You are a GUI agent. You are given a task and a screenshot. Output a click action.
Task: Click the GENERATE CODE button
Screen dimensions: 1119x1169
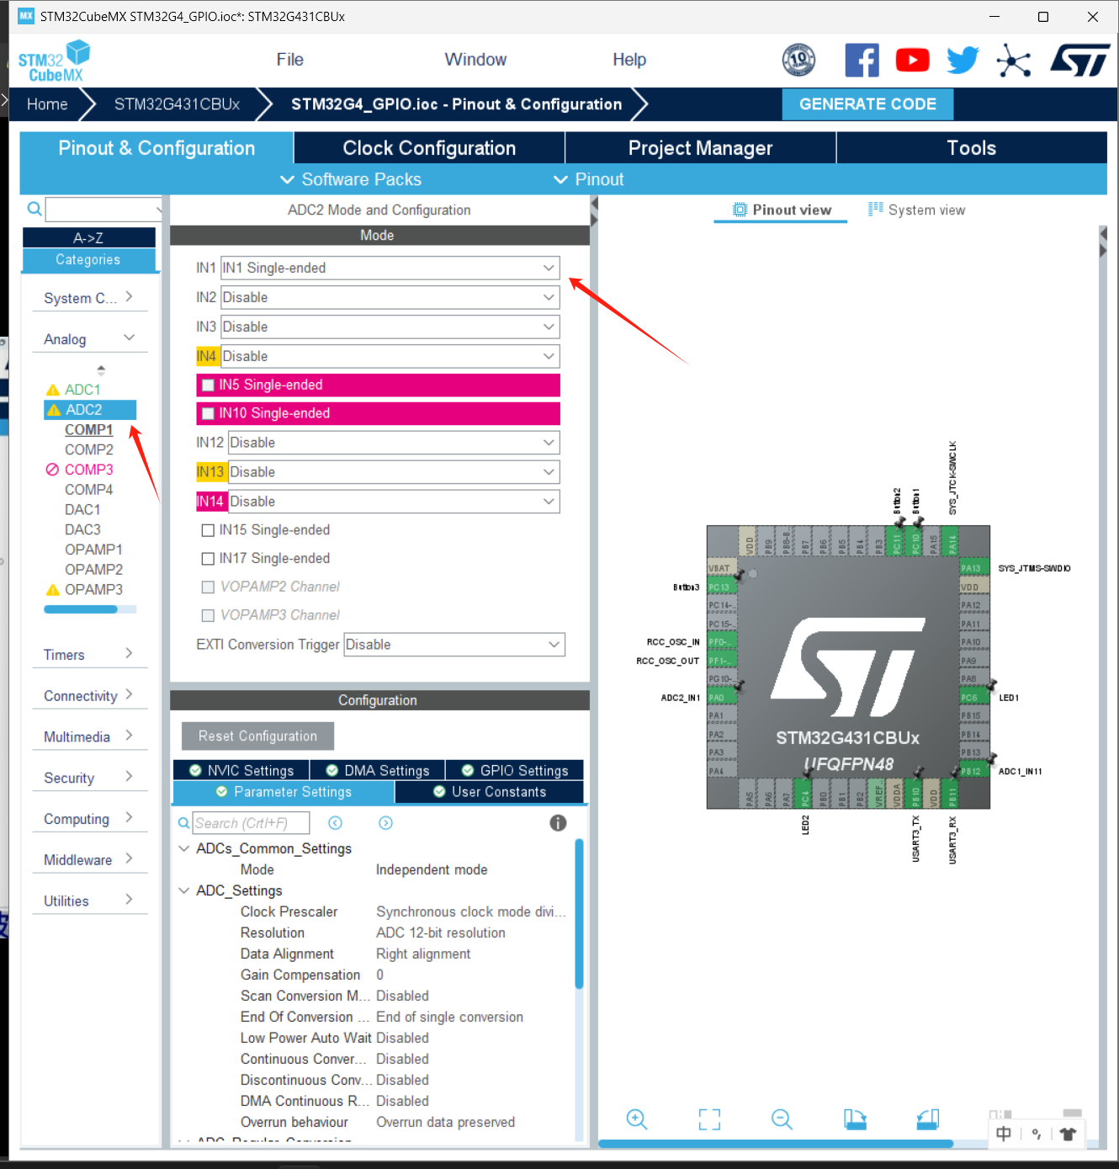(867, 104)
